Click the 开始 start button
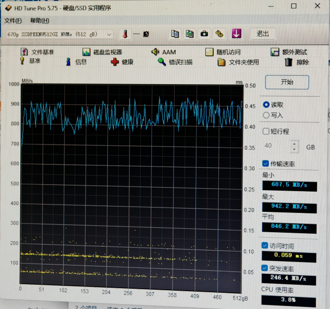The image size is (330, 309). pyautogui.click(x=287, y=82)
